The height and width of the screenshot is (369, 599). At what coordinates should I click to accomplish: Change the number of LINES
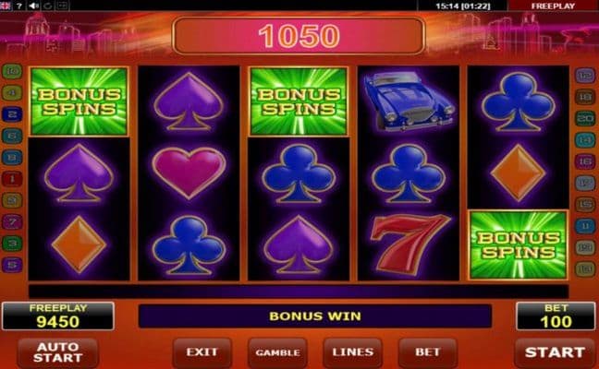click(352, 352)
